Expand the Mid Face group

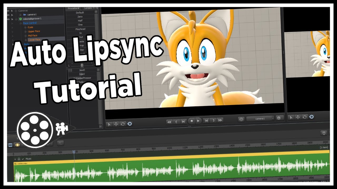(x=25, y=36)
